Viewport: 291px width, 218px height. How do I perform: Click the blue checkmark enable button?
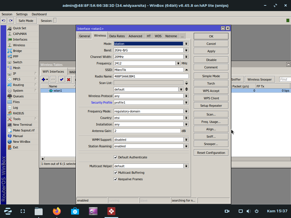point(61,79)
